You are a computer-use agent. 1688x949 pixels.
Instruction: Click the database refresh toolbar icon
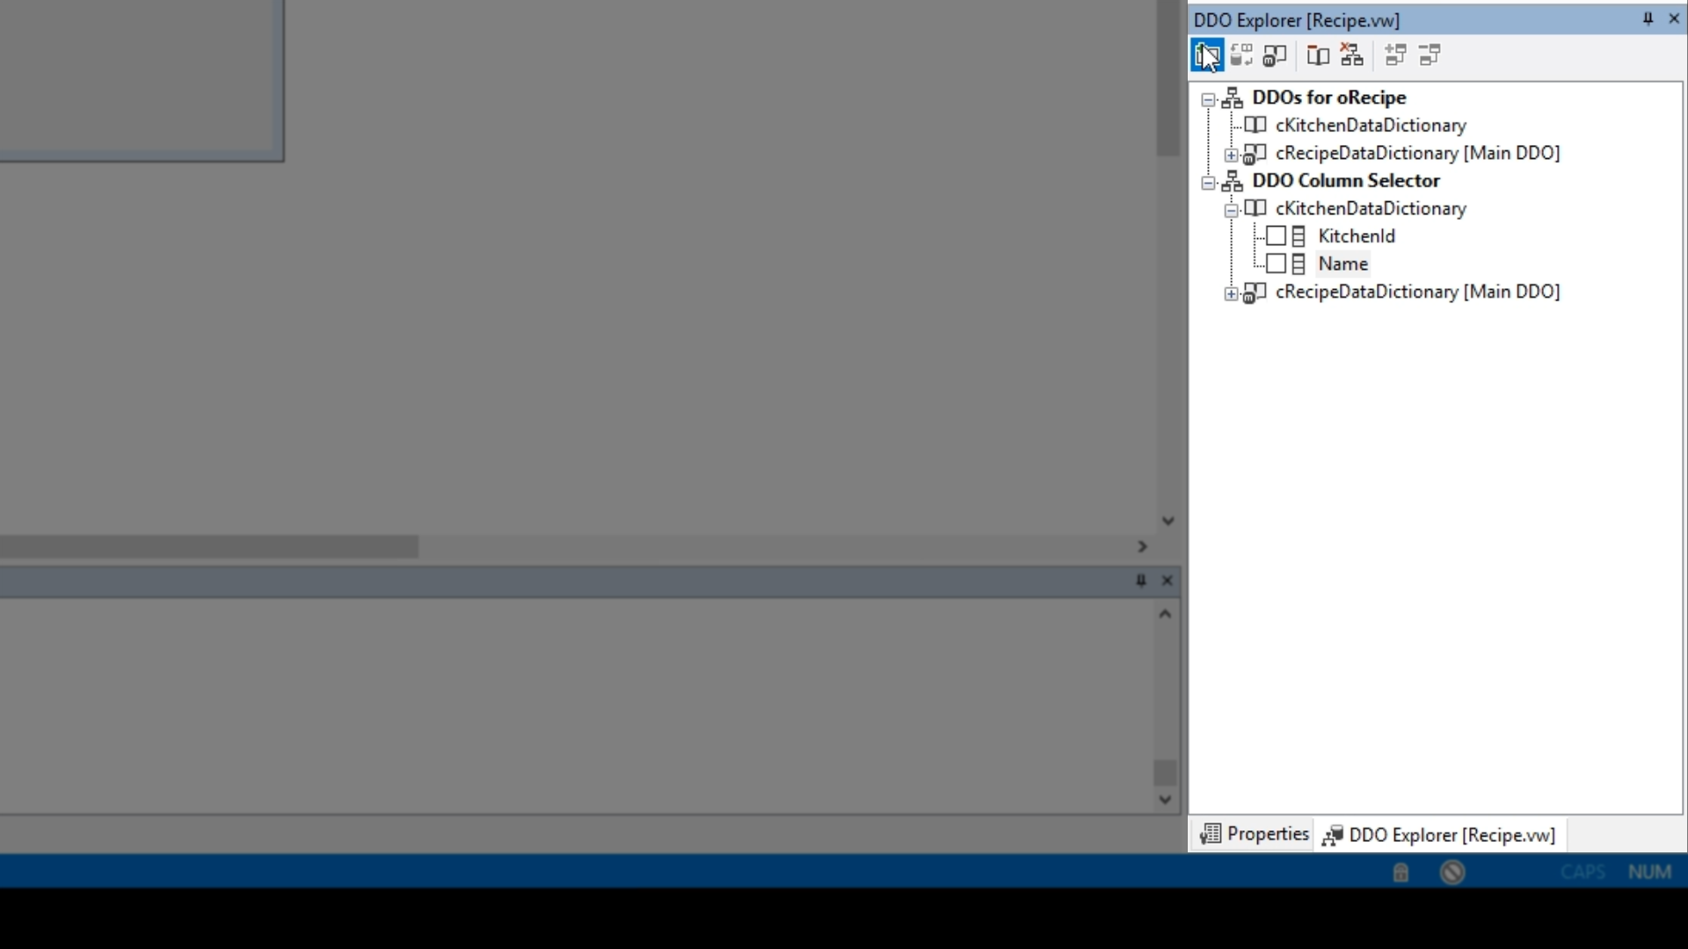pyautogui.click(x=1241, y=55)
